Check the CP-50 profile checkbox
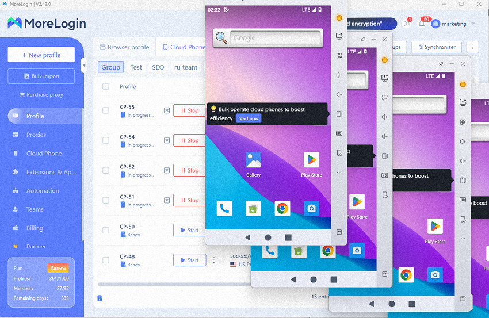Image resolution: width=489 pixels, height=318 pixels. 106,230
